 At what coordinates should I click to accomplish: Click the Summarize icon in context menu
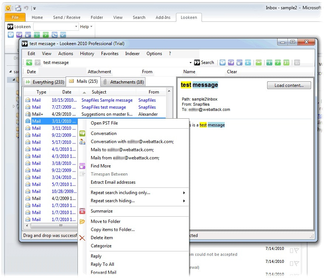(82, 211)
